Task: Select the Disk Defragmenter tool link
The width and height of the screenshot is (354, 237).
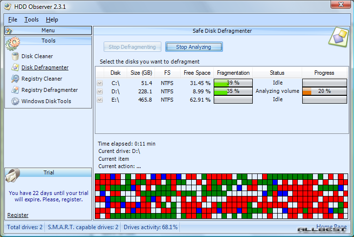Action: (45, 67)
